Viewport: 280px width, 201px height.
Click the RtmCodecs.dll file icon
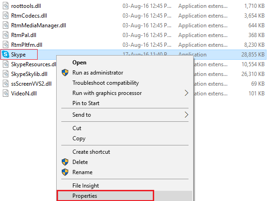(6, 16)
